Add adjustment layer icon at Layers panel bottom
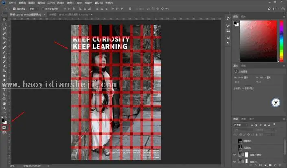This screenshot has width=287, height=168. point(265,165)
